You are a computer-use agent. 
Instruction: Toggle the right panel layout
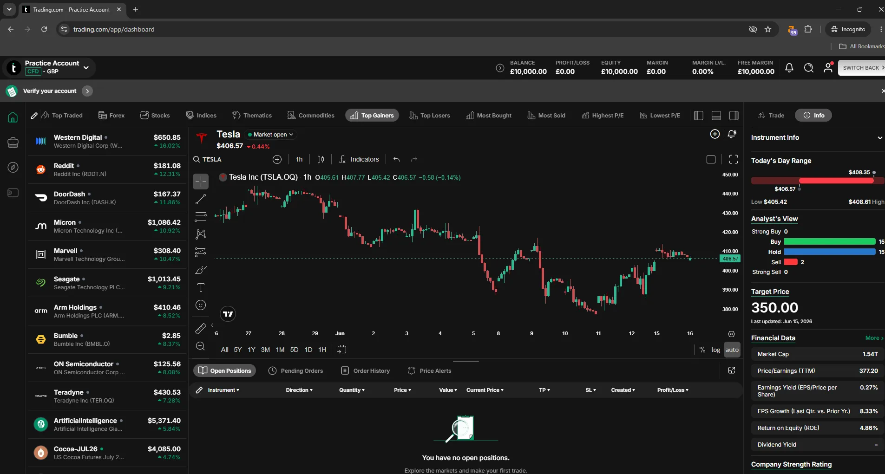734,116
